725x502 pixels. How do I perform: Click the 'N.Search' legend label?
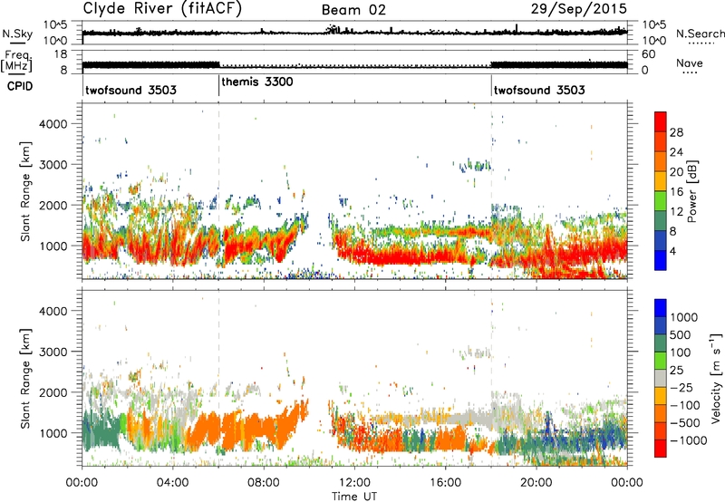point(700,34)
